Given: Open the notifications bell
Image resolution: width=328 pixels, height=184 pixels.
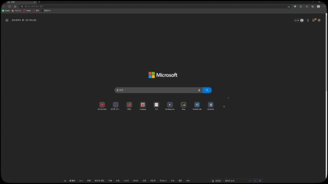Looking at the screenshot, I should coord(314,20).
